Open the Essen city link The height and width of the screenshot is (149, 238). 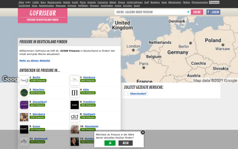(x=36, y=126)
